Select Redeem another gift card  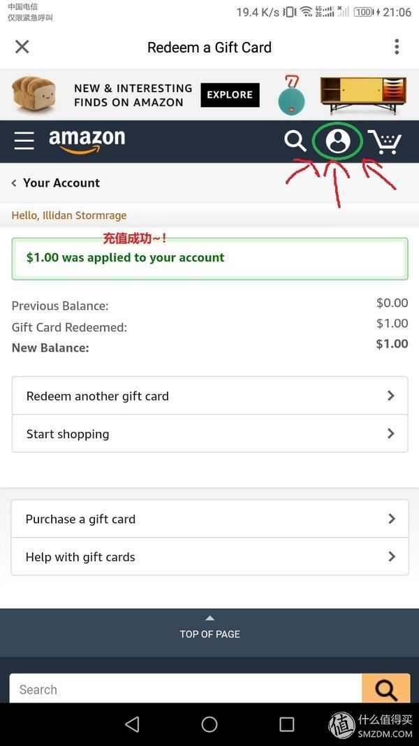pyautogui.click(x=209, y=396)
